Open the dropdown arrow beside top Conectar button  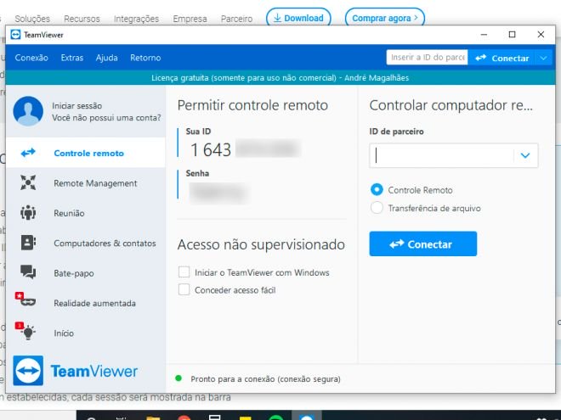coord(543,58)
